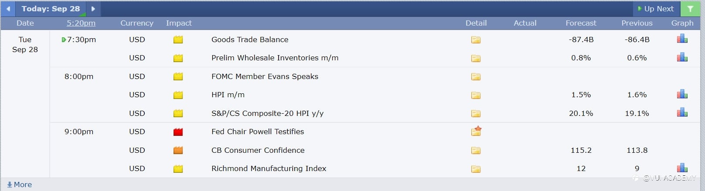Click orange impact icon for CB Consumer Confidence
The image size is (705, 191).
click(178, 151)
